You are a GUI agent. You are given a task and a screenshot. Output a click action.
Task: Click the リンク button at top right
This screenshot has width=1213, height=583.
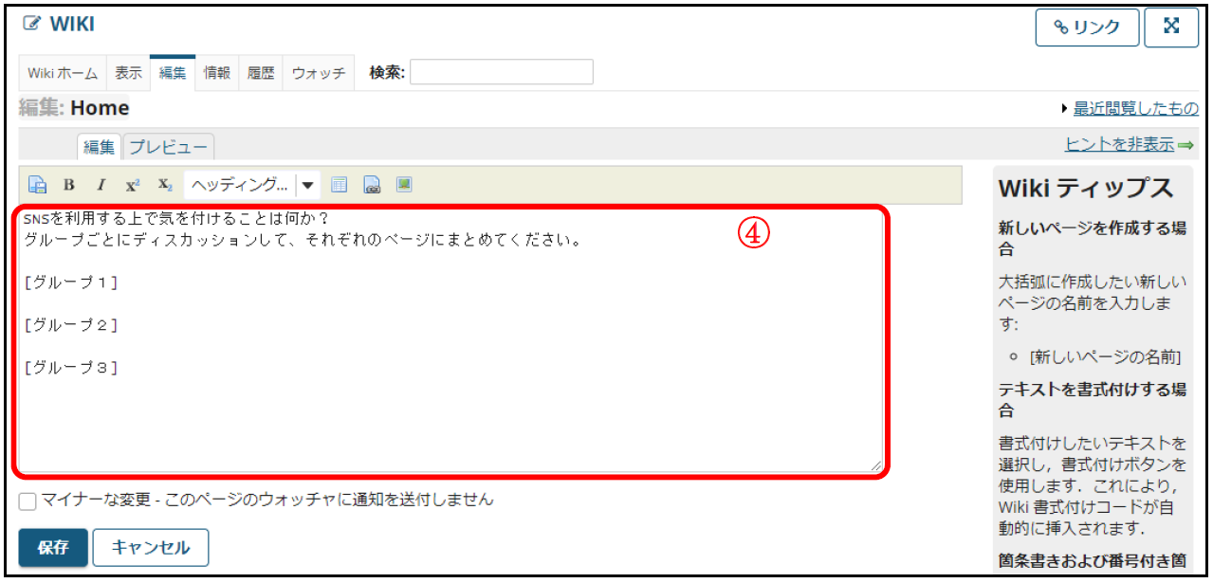[1087, 27]
